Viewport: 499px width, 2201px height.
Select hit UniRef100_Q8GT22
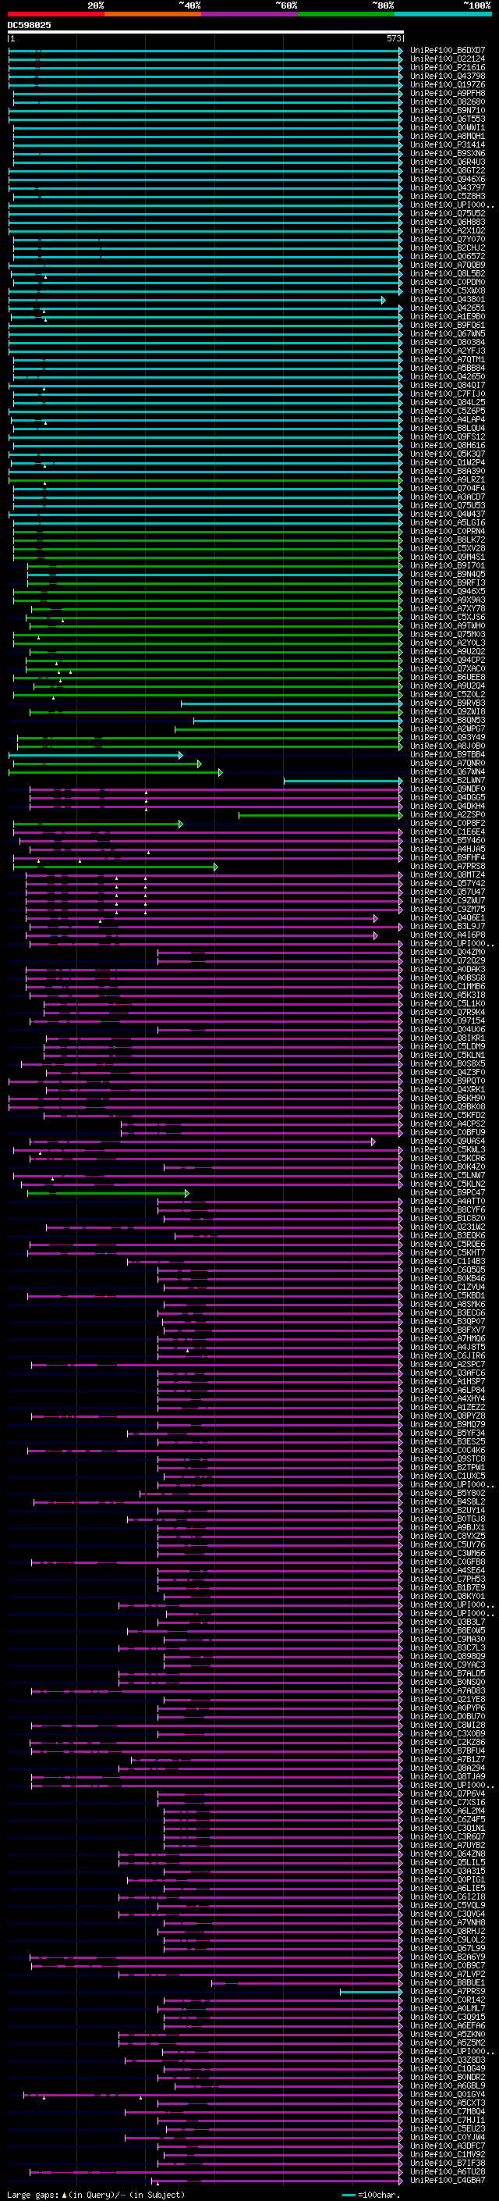448,171
